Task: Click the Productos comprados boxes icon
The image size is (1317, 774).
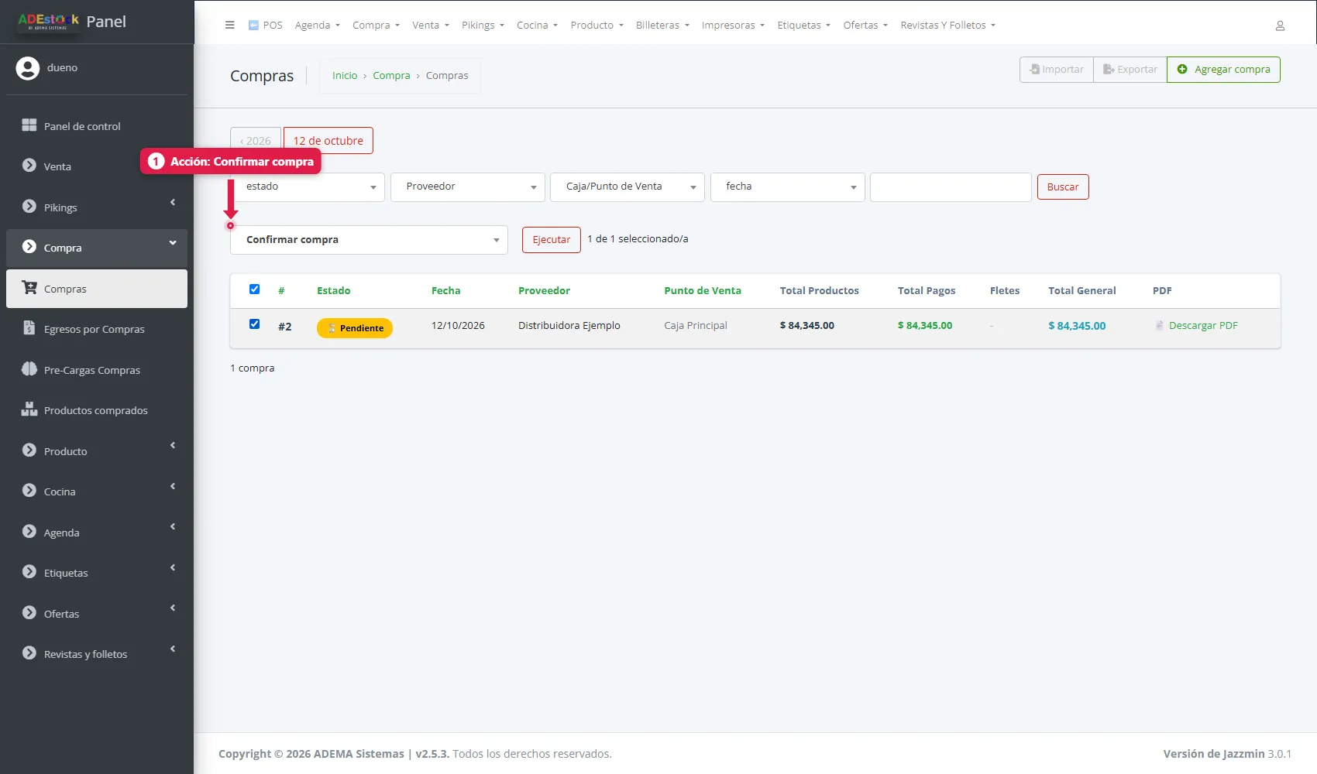Action: coord(29,409)
